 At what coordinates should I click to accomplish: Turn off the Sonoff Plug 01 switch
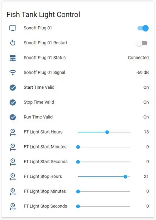[x=143, y=28]
